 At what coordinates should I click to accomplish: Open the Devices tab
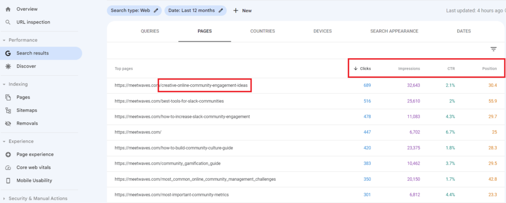coord(322,31)
